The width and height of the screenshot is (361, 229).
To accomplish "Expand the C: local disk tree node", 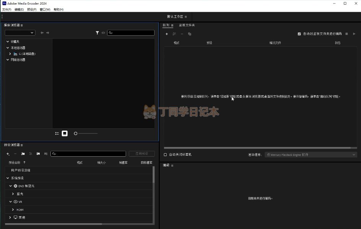I will point(10,54).
